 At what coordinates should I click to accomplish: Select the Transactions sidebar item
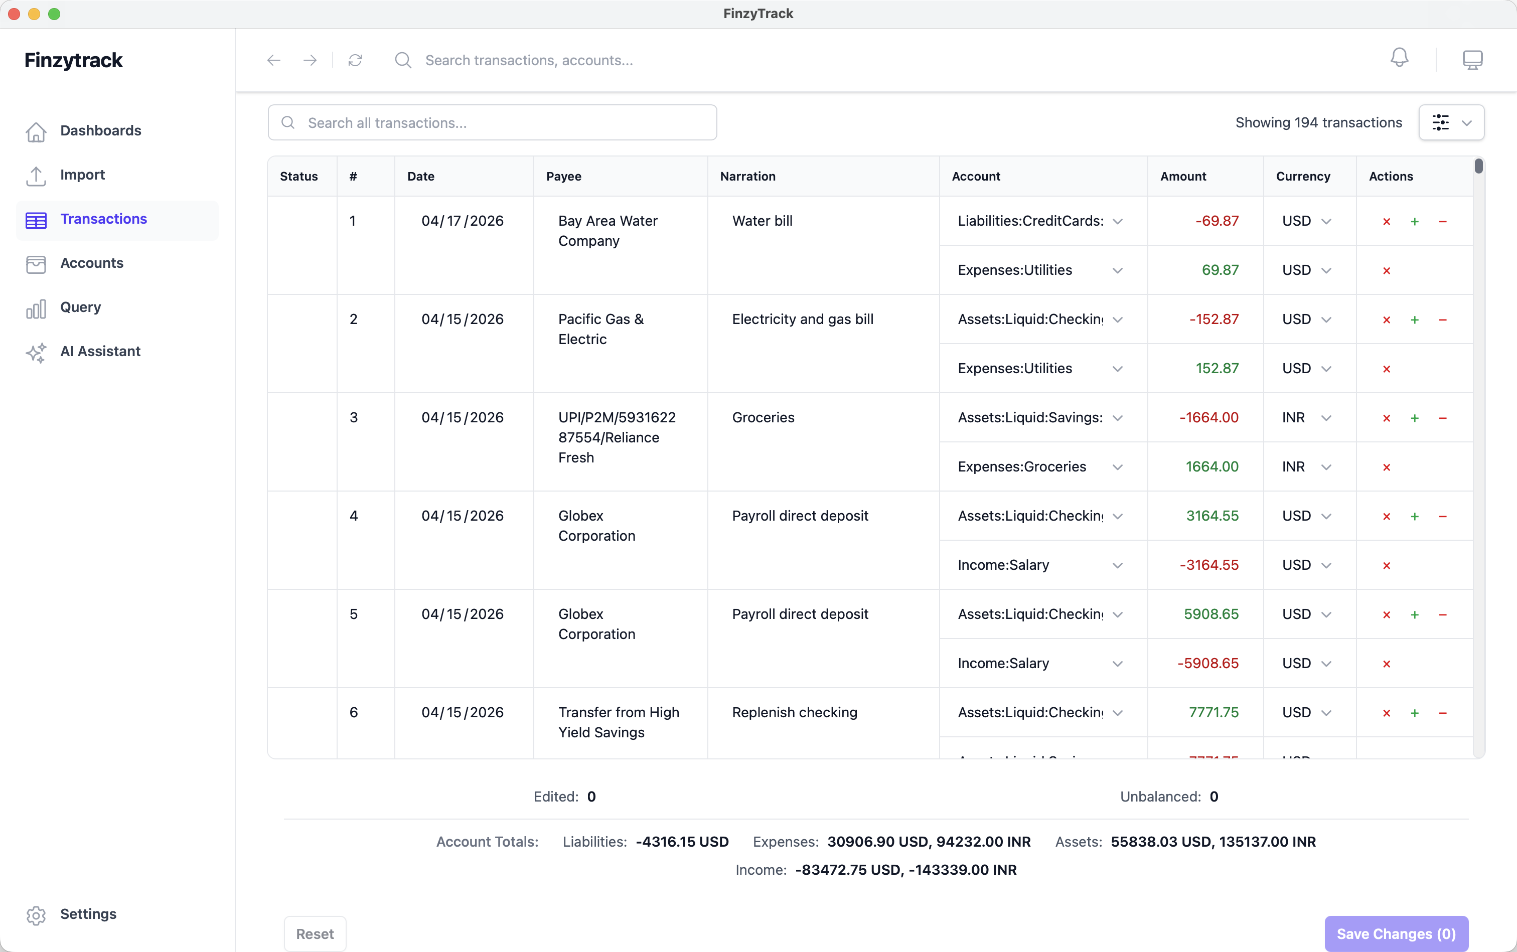click(x=117, y=219)
